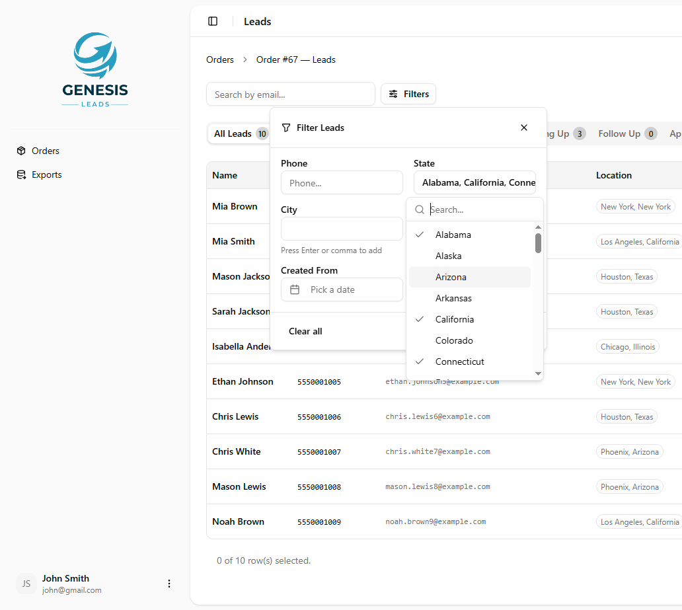Image resolution: width=682 pixels, height=610 pixels.
Task: Click the Genesis Leads logo
Action: 95,69
